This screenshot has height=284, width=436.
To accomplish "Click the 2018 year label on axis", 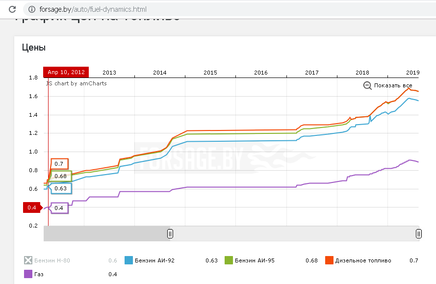I will pyautogui.click(x=362, y=73).
